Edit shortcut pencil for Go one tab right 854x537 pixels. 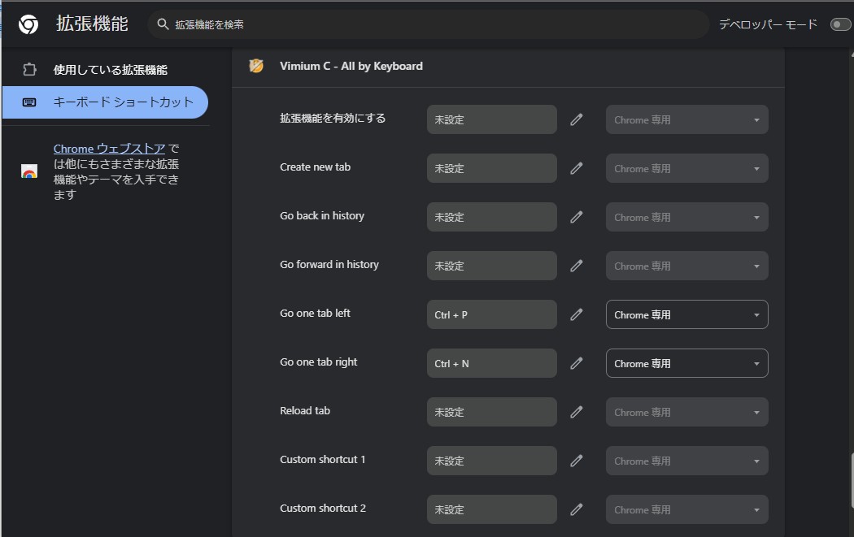(576, 363)
